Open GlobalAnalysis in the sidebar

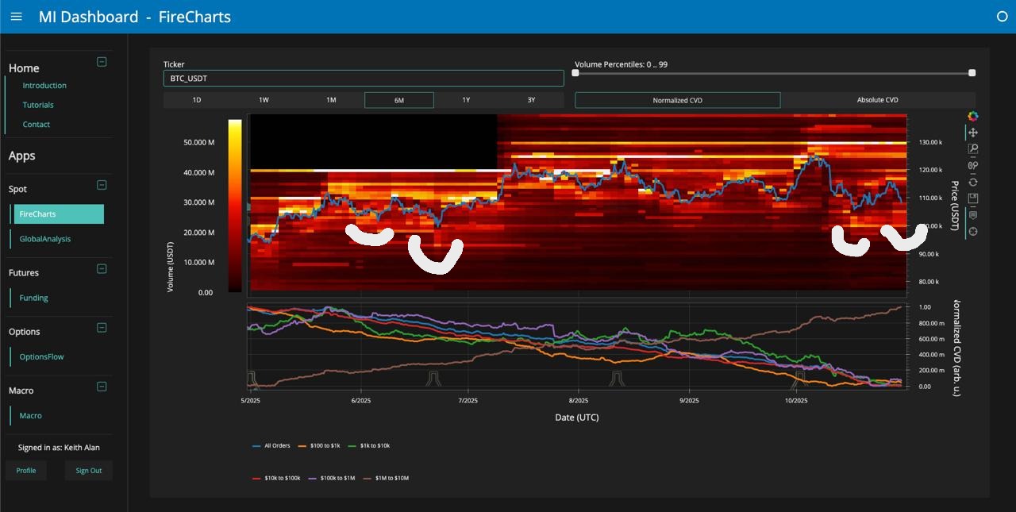(45, 239)
